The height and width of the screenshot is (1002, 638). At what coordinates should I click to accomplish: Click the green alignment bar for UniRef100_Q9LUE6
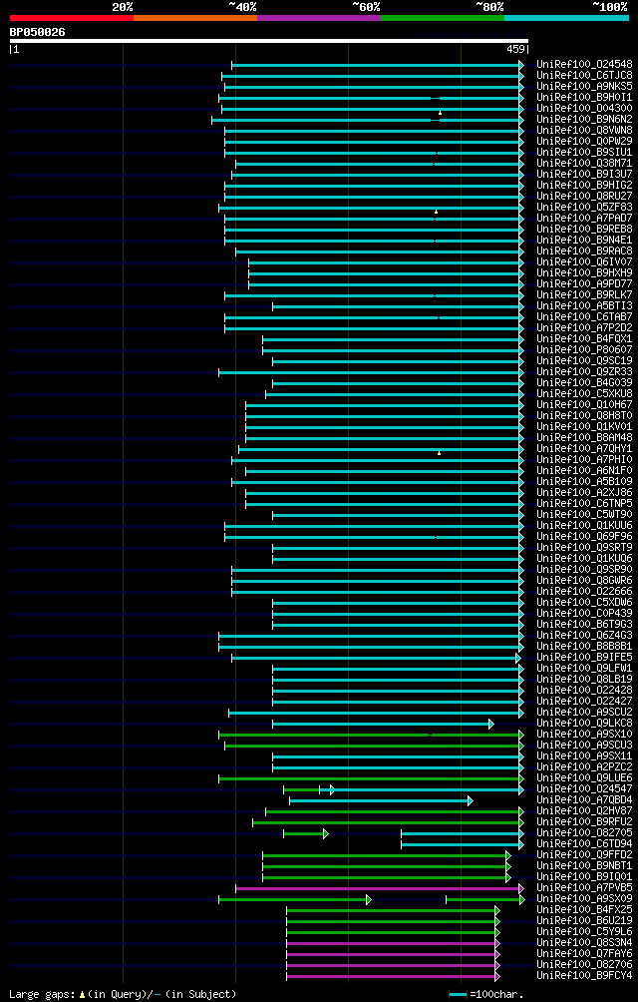[x=371, y=778]
